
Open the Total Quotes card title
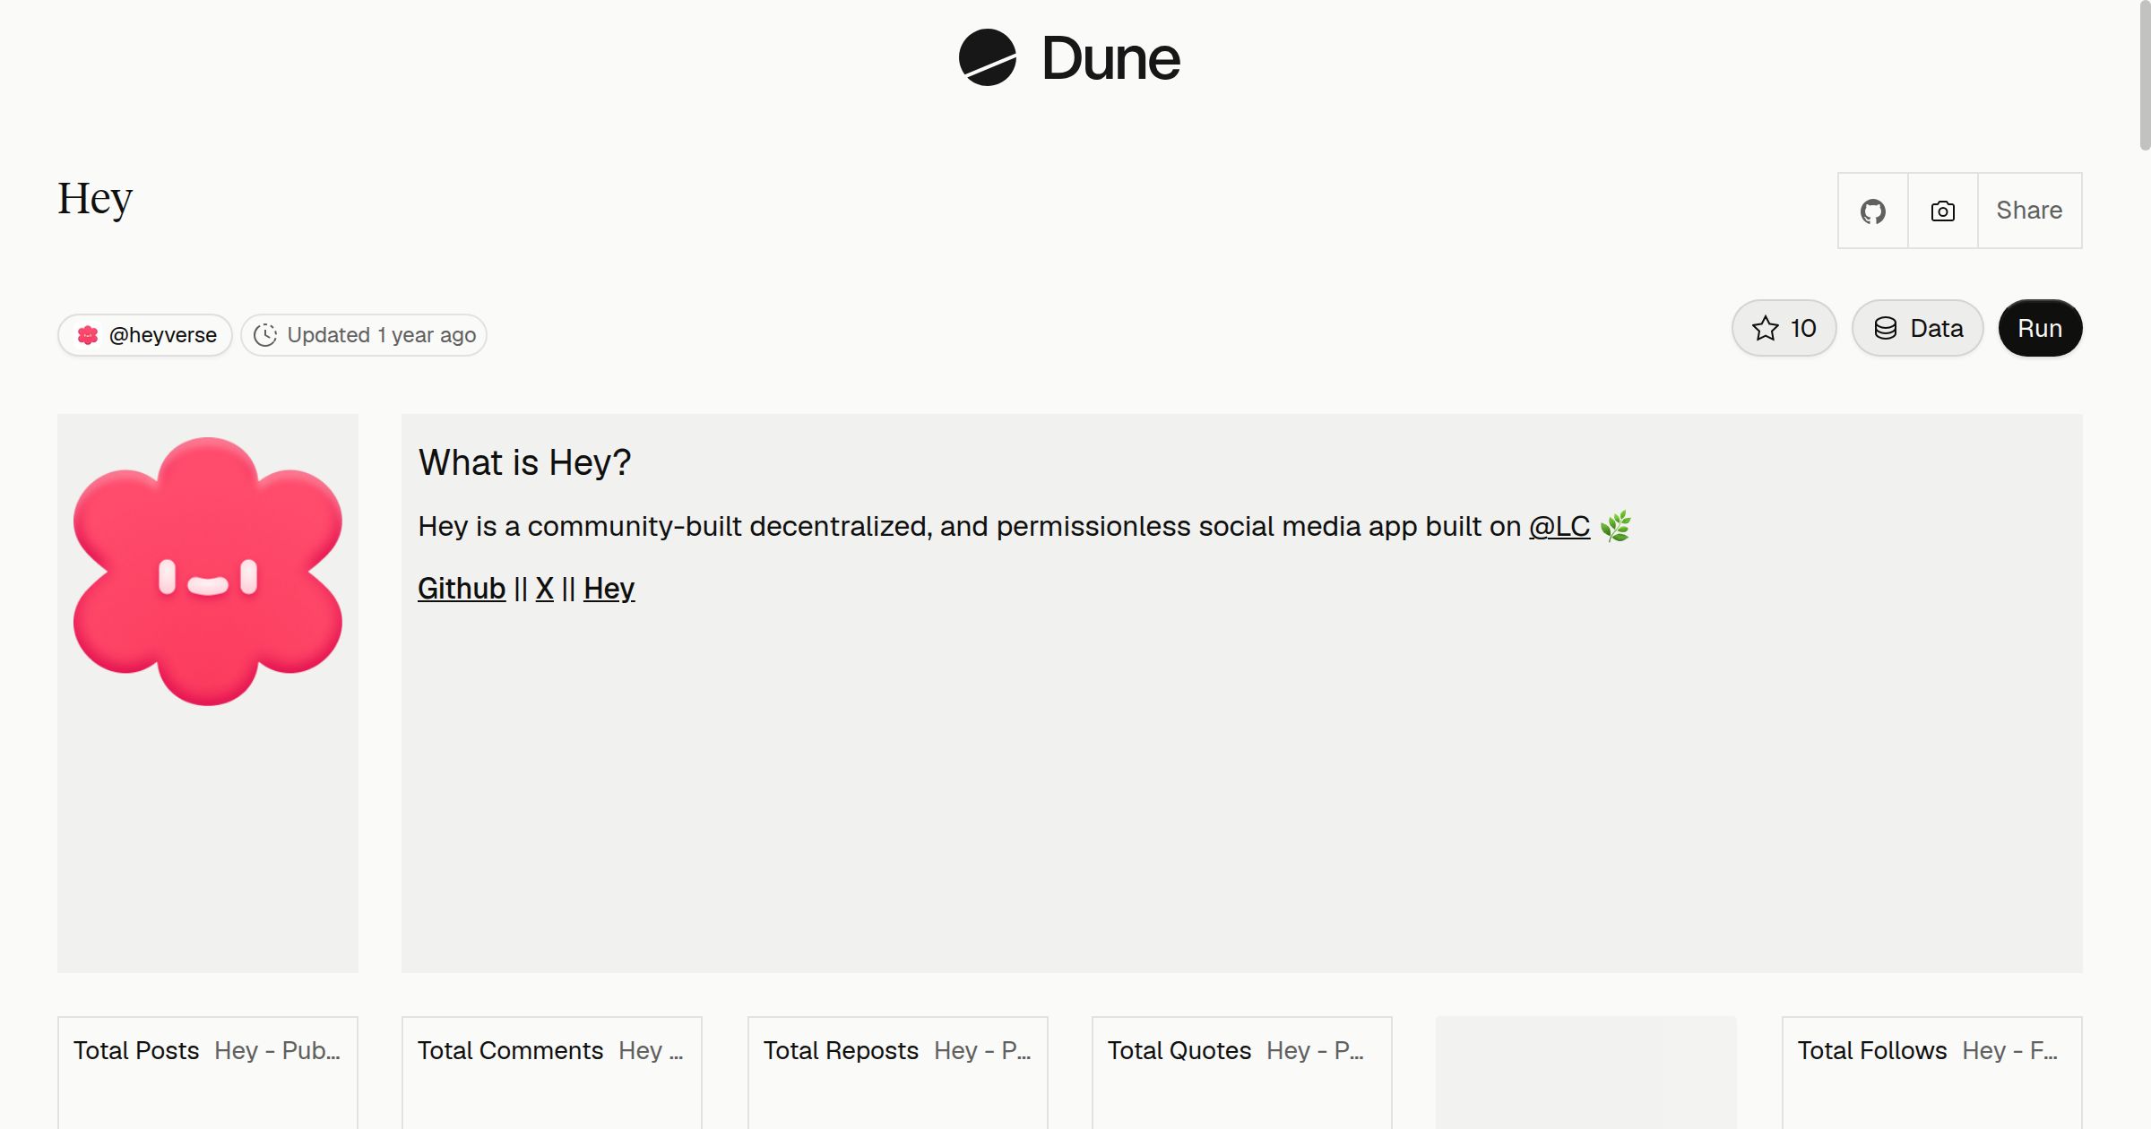(x=1179, y=1050)
